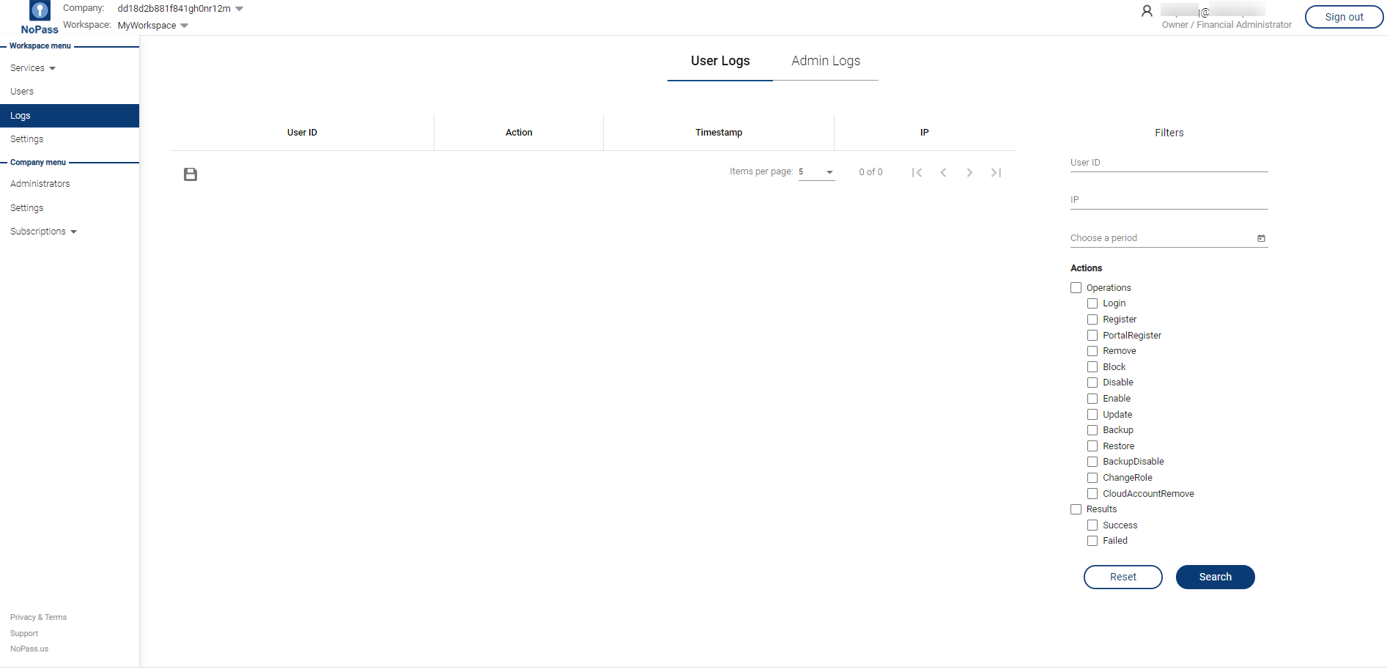Click the user profile icon

click(1147, 11)
